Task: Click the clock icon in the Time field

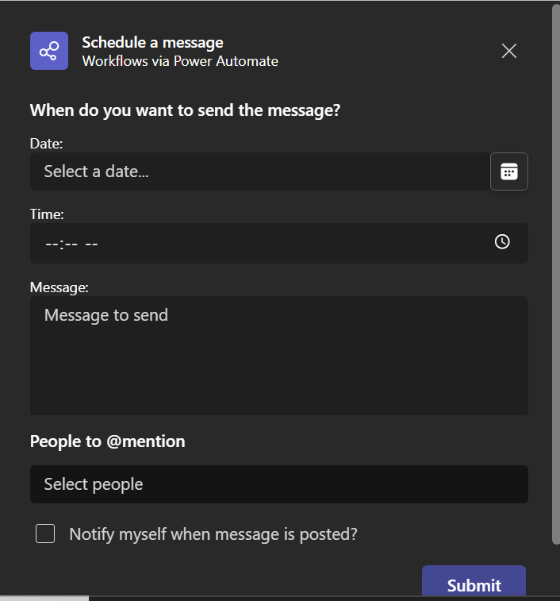Action: click(502, 242)
